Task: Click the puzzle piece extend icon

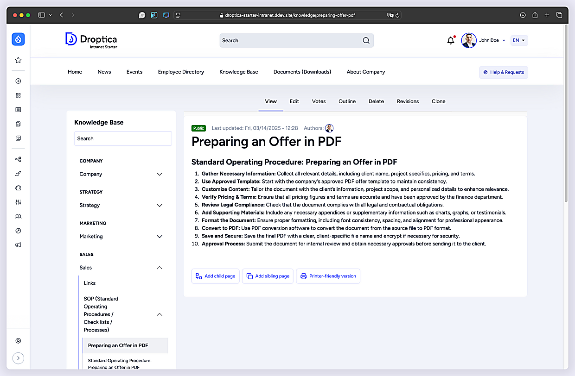Action: pyautogui.click(x=18, y=188)
